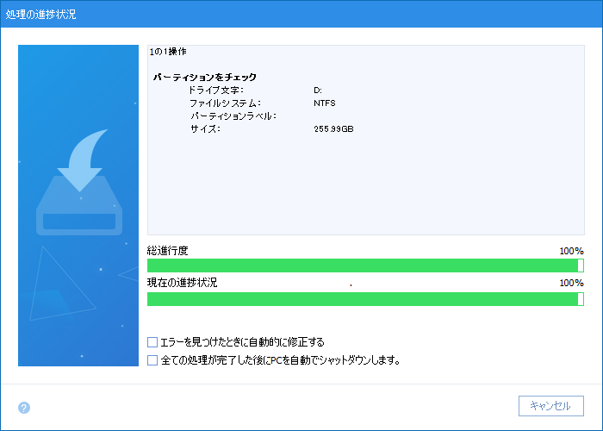
Task: Click the size value '255.99GB'
Action: click(333, 129)
